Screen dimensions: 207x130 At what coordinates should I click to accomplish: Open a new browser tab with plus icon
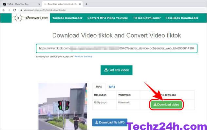coord(86,4)
